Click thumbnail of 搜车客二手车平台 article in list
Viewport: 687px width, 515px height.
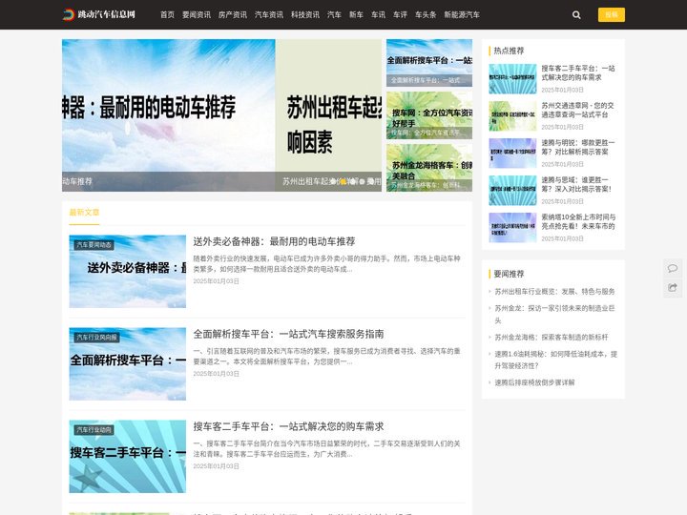128,456
